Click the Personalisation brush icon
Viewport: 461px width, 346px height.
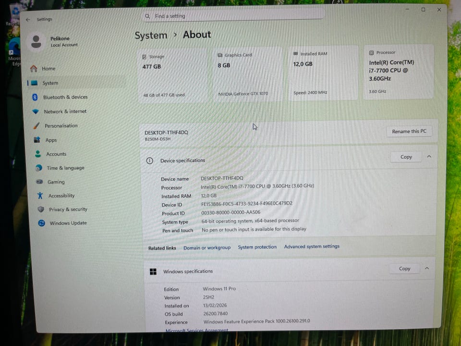pos(36,125)
